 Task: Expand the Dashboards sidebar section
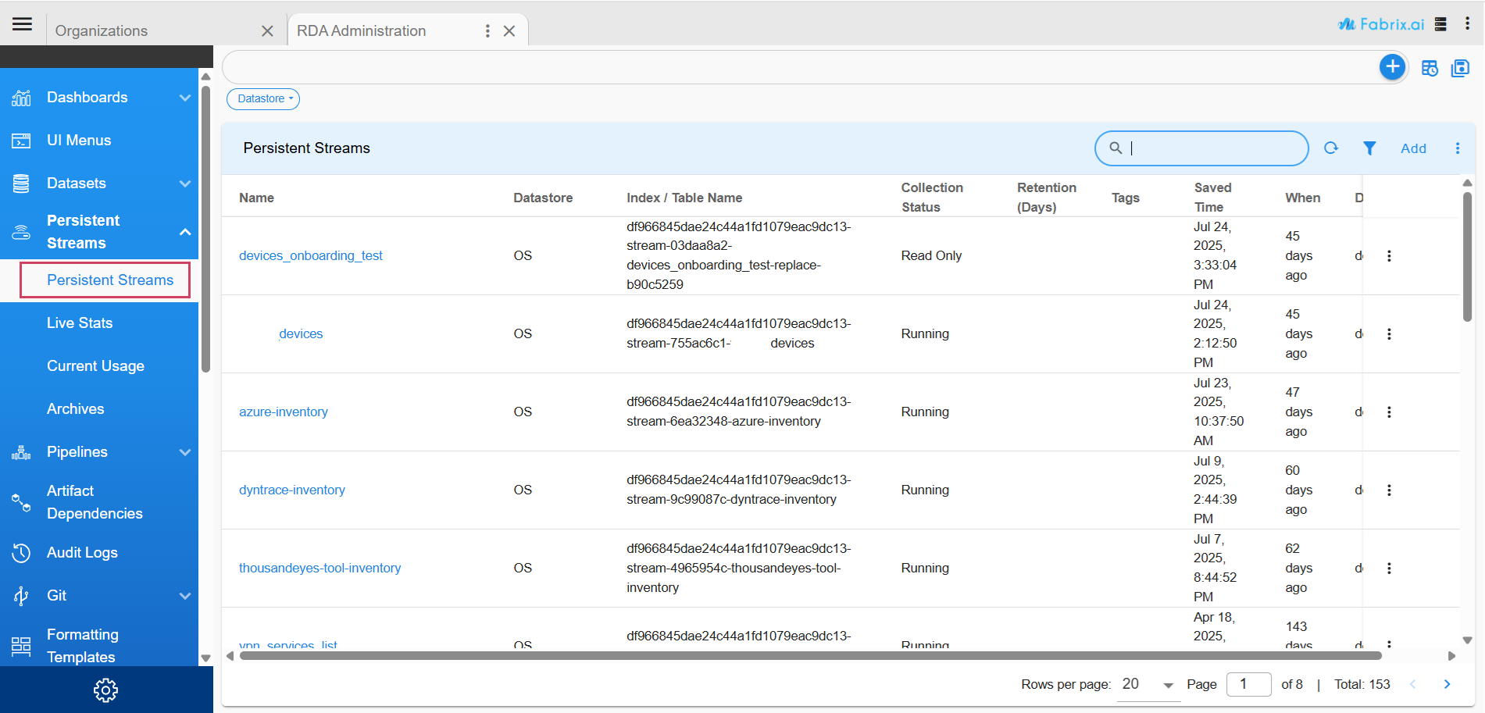click(x=184, y=98)
